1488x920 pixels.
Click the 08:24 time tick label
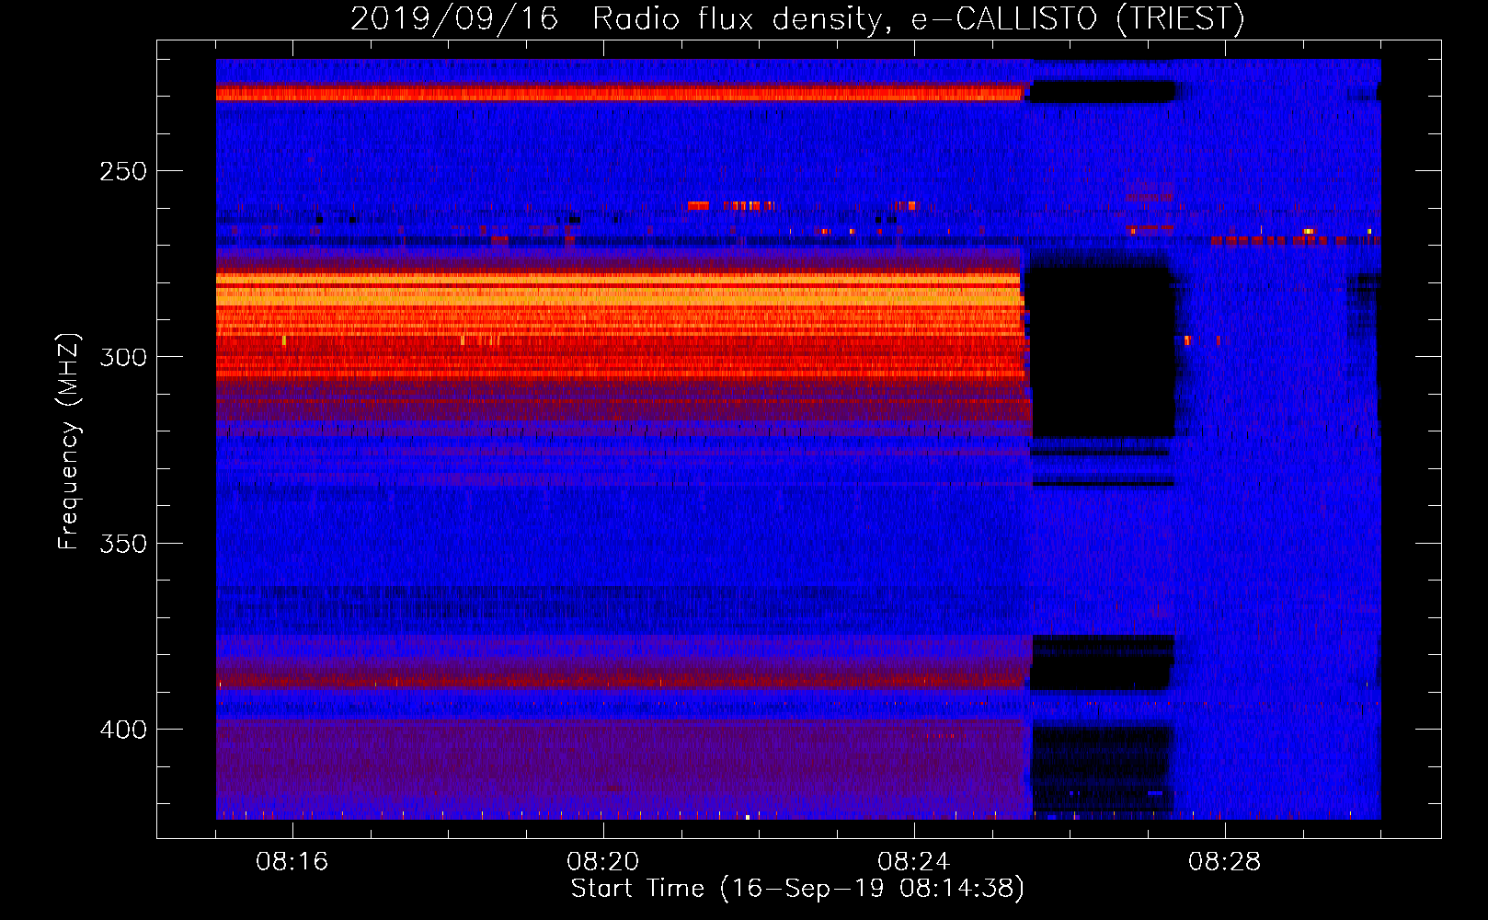(x=913, y=862)
